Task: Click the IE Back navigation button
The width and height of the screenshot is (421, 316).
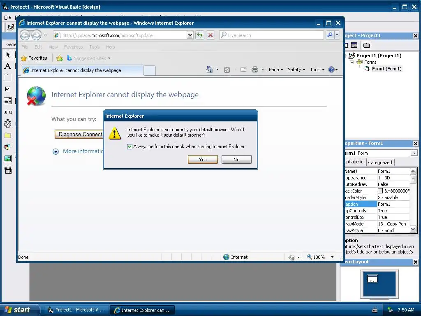Action: 25,35
